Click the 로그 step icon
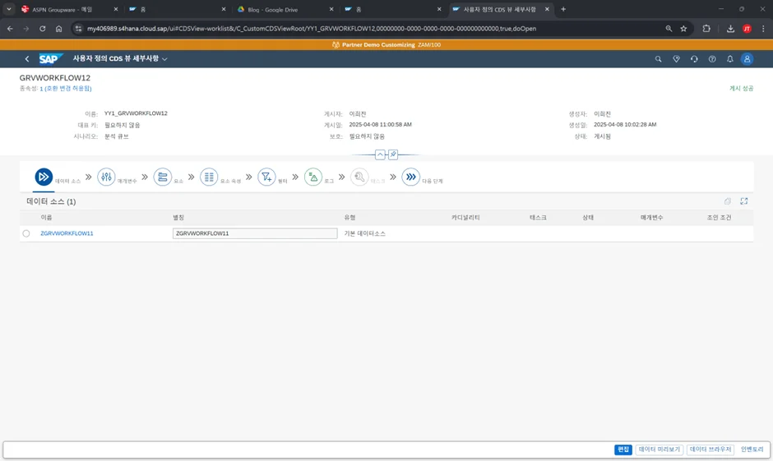This screenshot has width=773, height=461. [312, 177]
